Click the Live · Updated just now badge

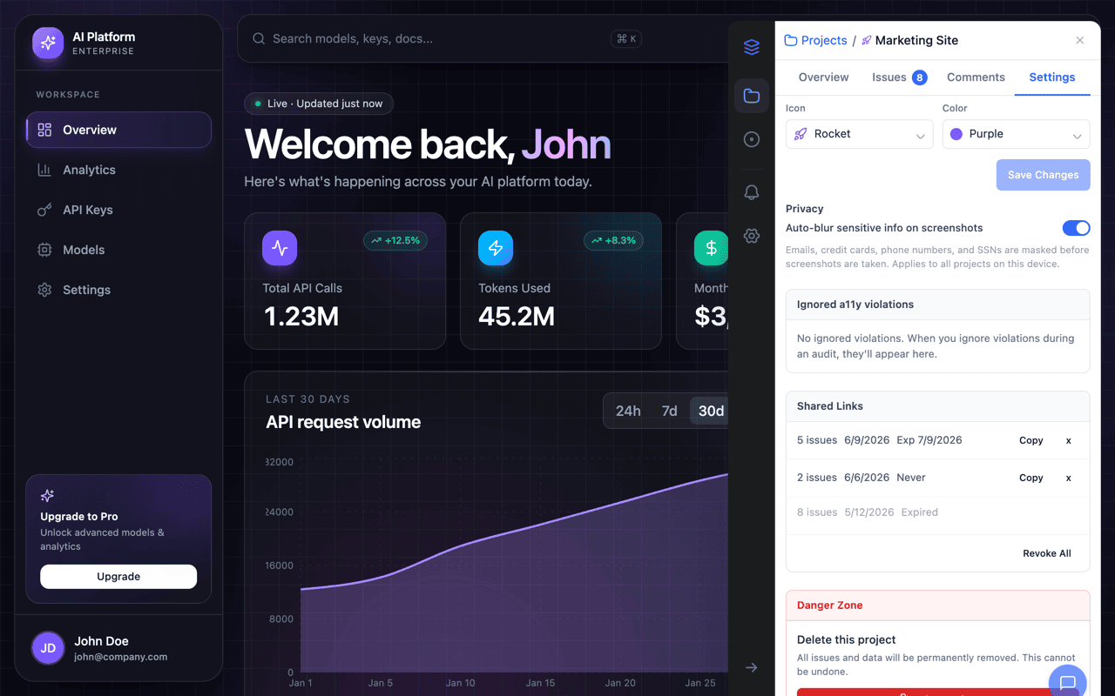pyautogui.click(x=319, y=104)
